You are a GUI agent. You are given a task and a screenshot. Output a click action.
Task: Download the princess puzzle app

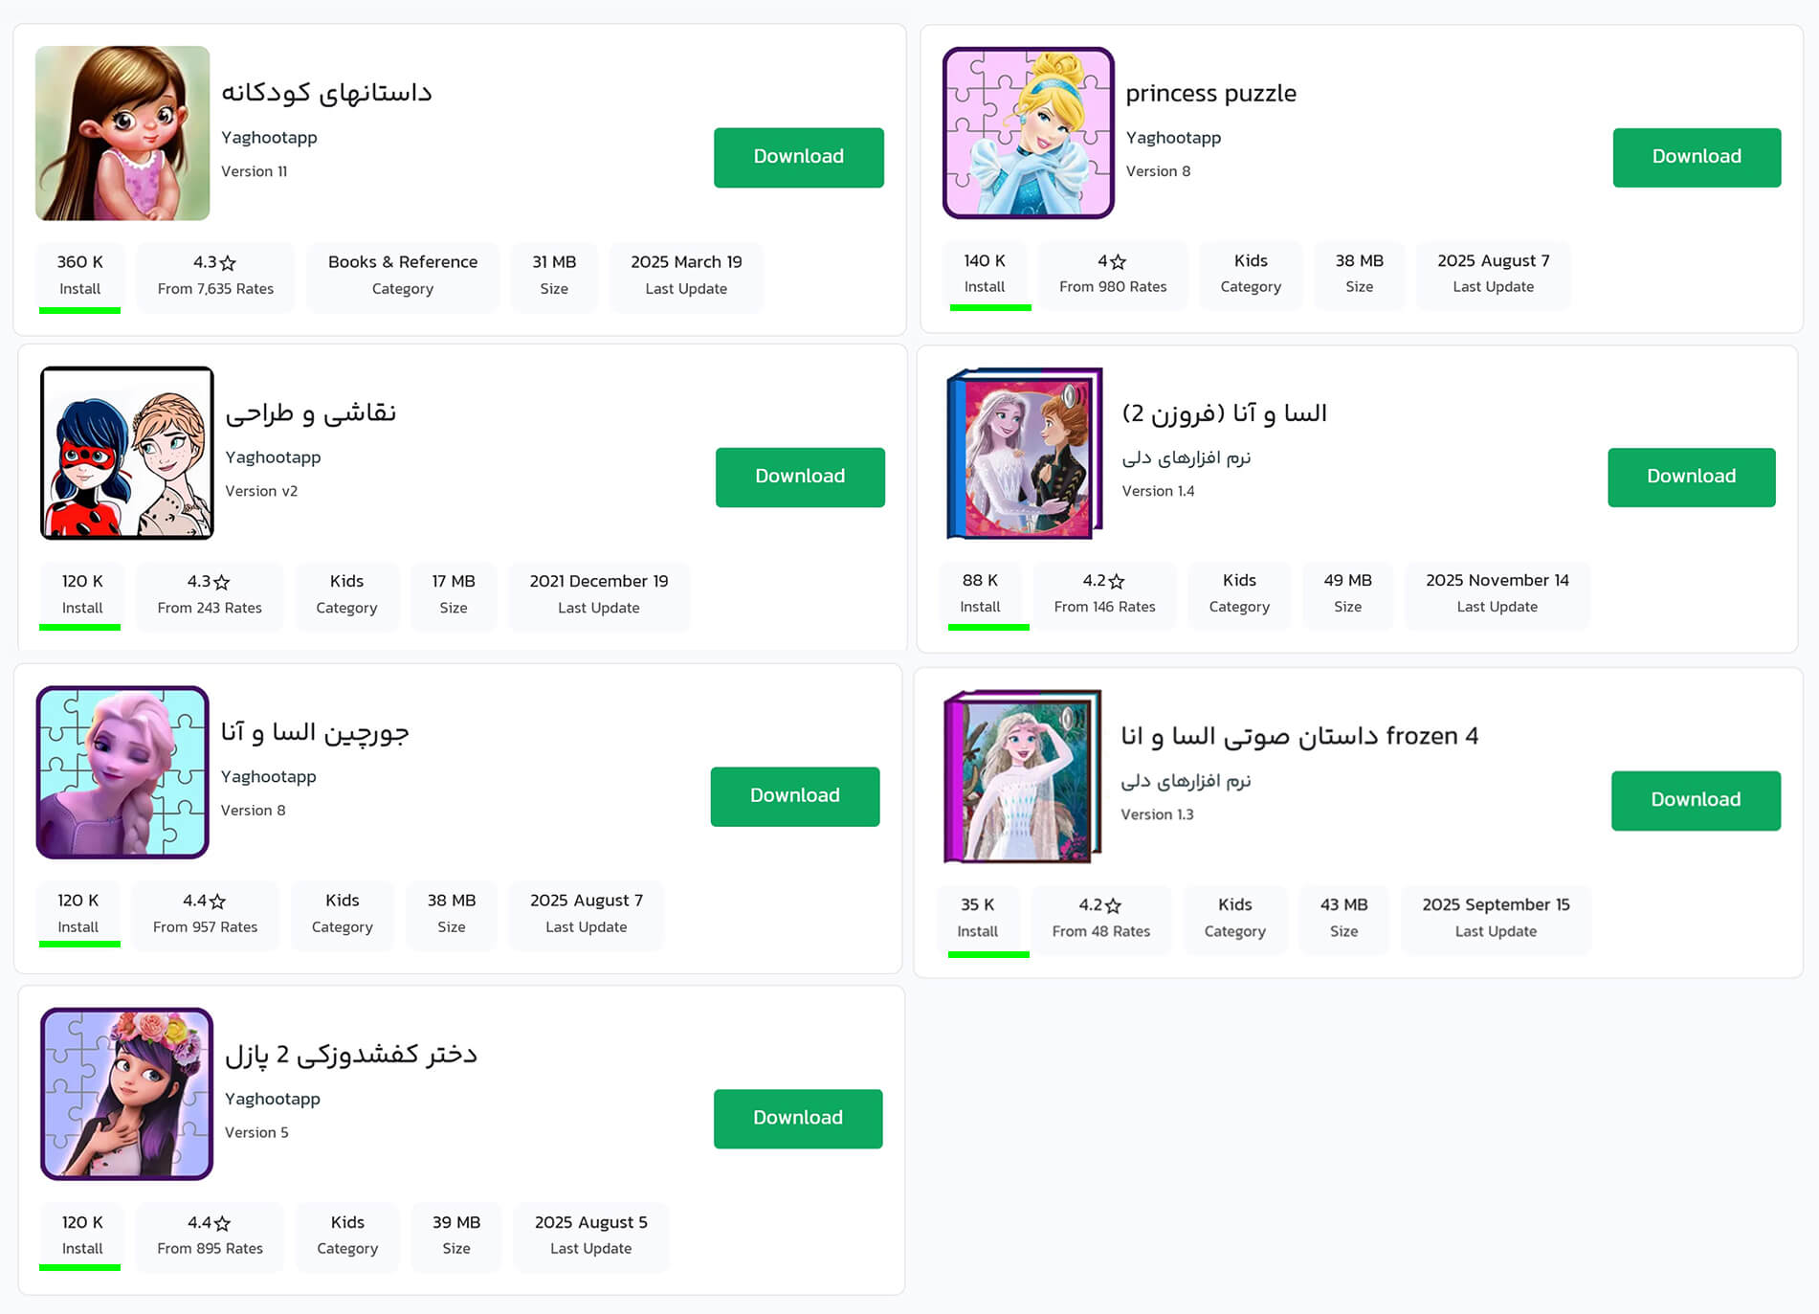coord(1696,157)
